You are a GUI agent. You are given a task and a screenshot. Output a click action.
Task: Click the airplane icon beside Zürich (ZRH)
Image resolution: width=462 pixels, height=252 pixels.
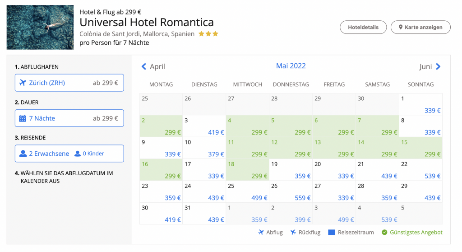[x=23, y=83]
